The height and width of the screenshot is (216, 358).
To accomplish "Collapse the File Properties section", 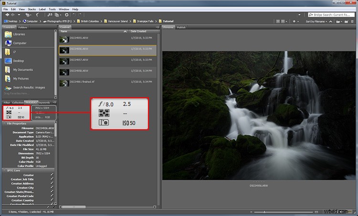I will coord(4,123).
